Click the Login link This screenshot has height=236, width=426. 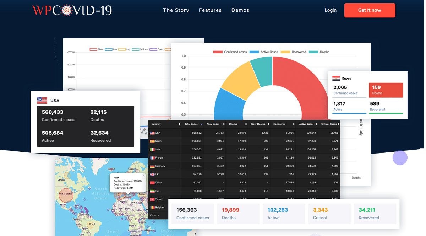[x=331, y=10]
